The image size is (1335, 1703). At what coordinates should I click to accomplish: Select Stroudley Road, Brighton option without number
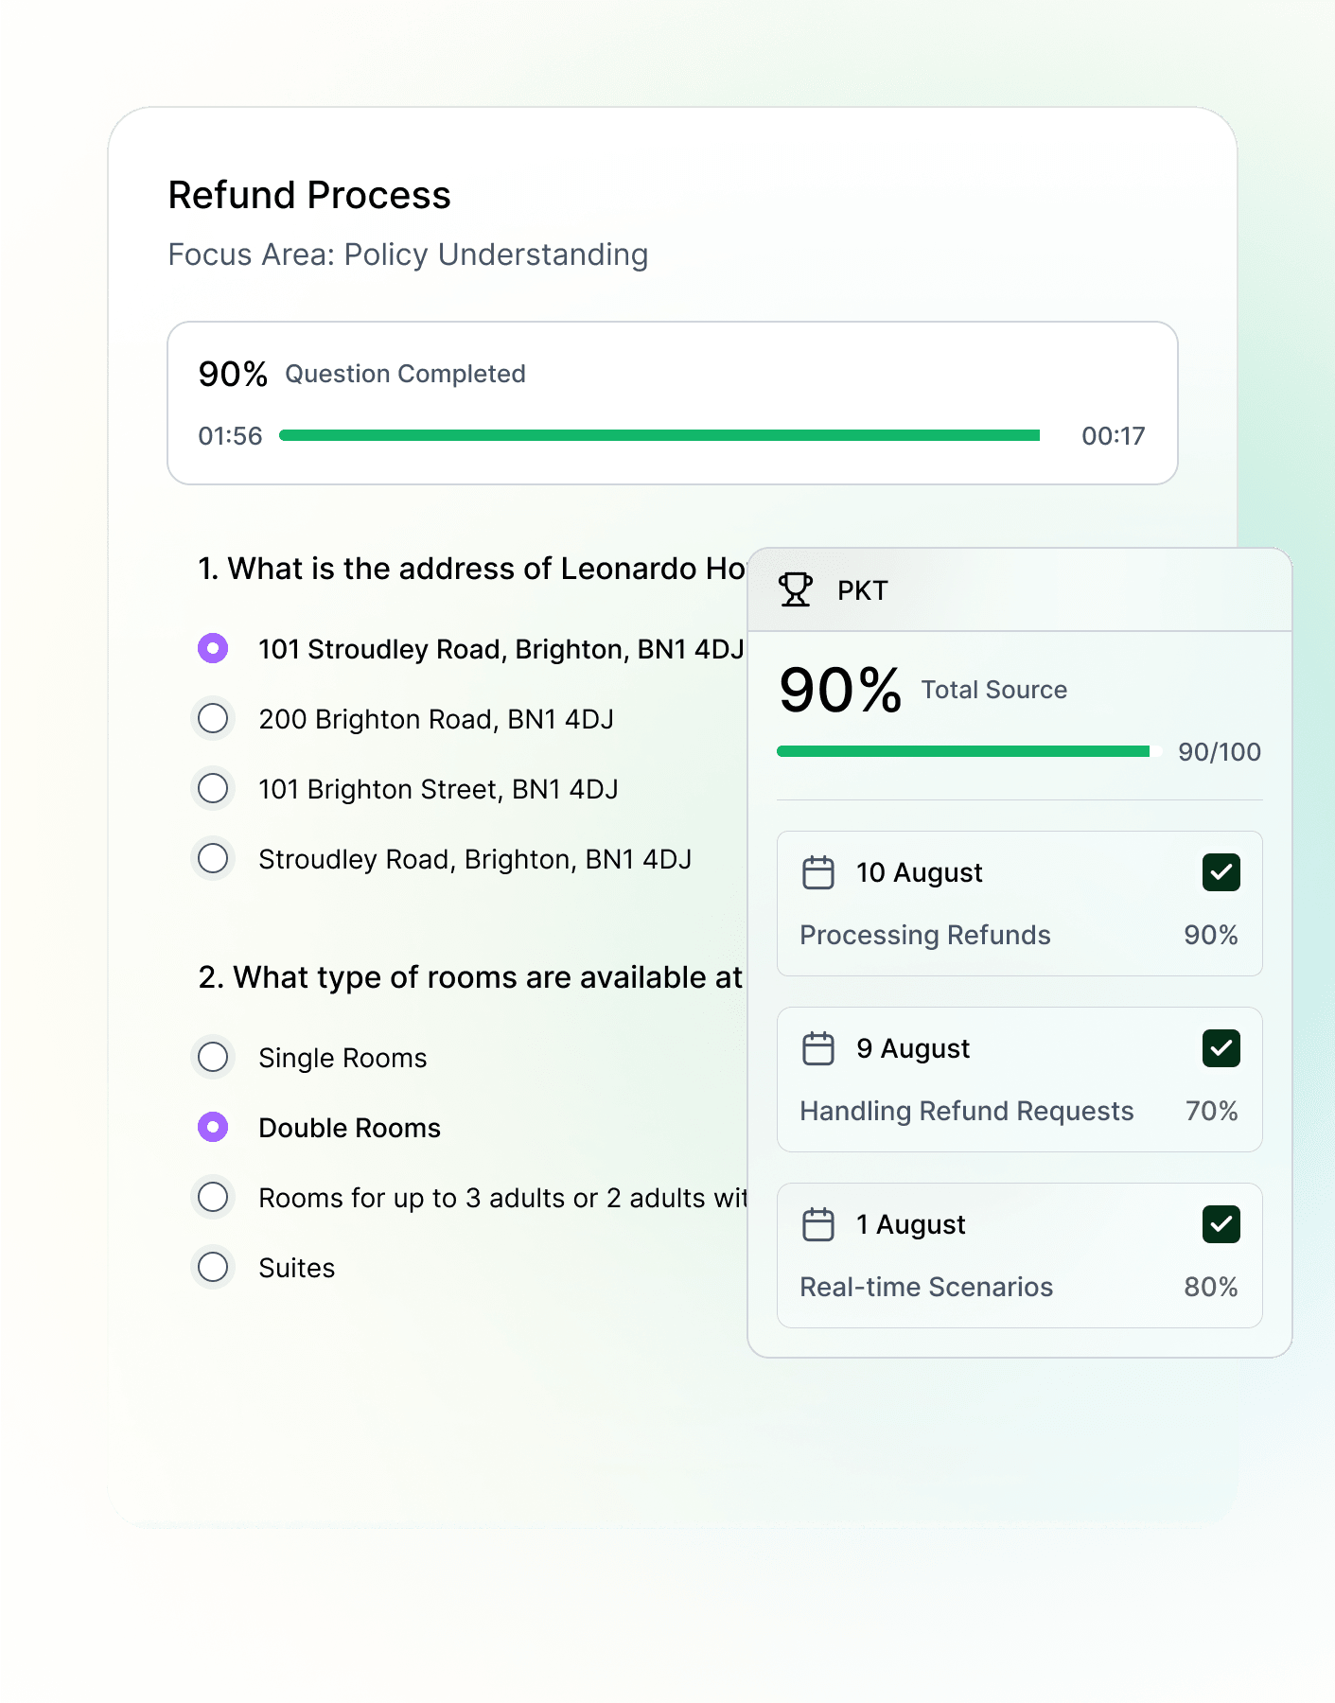pyautogui.click(x=213, y=858)
